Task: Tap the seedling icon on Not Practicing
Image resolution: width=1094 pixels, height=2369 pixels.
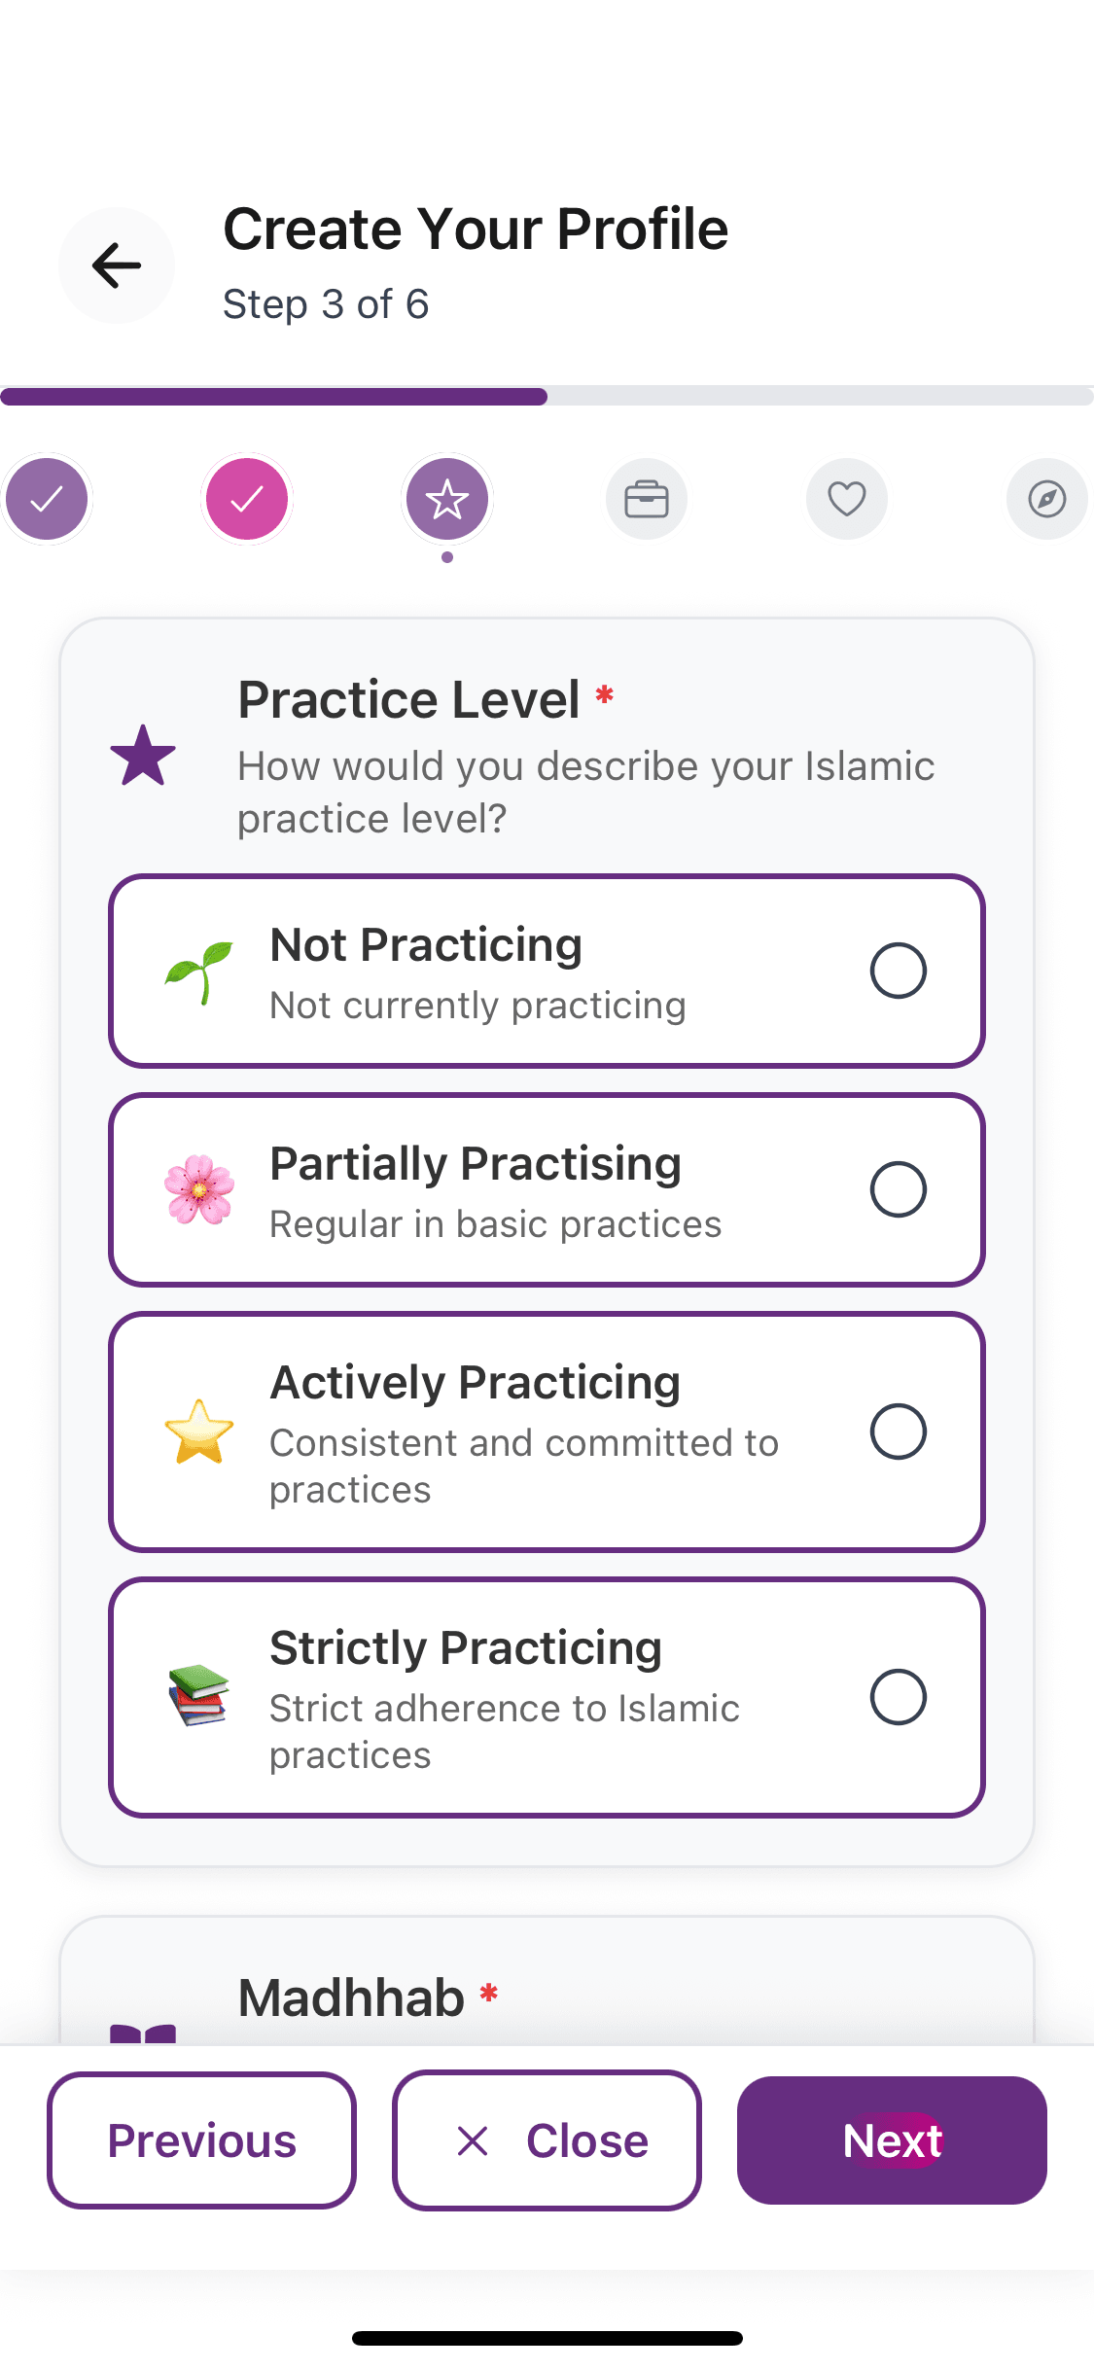Action: 199,972
